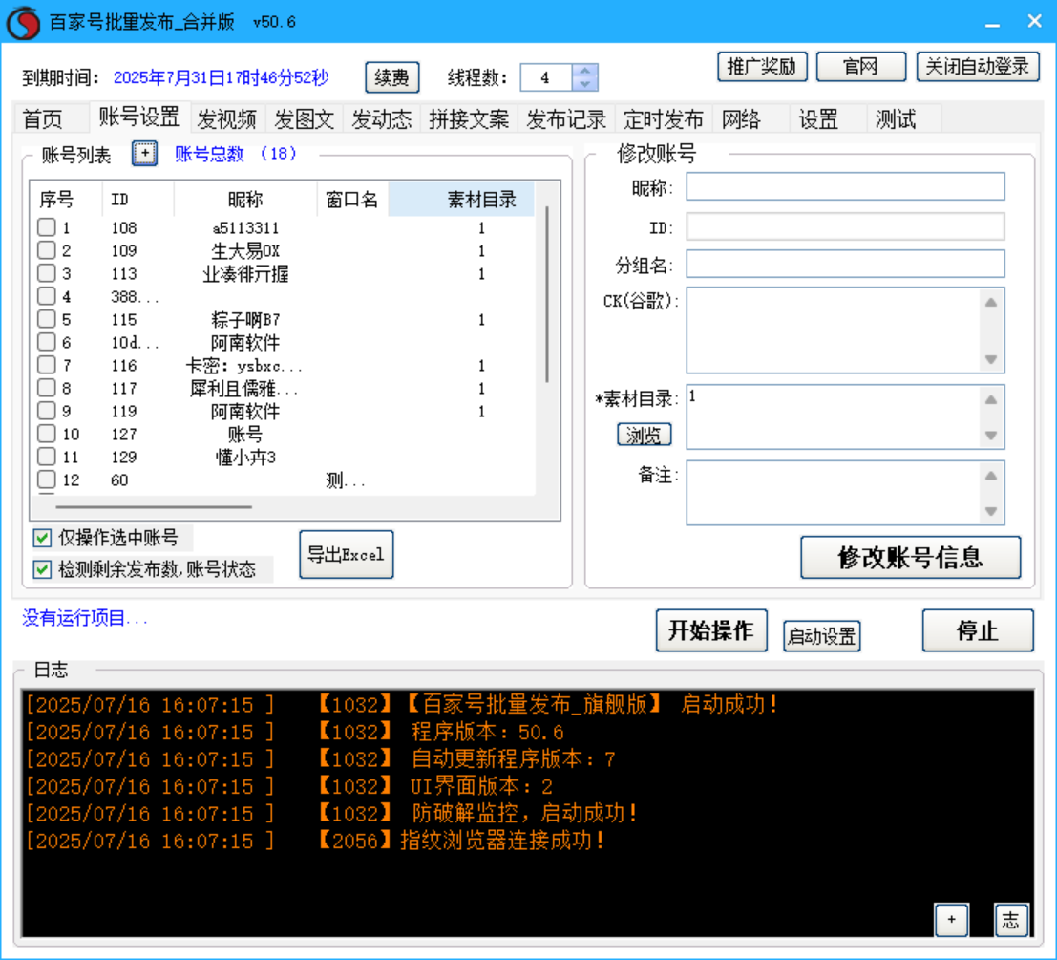Click the 序号 column header
This screenshot has width=1057, height=960.
[x=66, y=199]
